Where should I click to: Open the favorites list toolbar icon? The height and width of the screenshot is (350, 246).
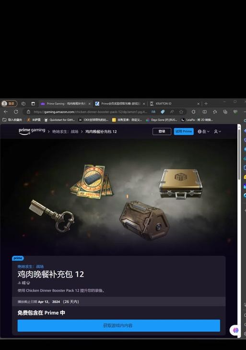tap(215, 111)
